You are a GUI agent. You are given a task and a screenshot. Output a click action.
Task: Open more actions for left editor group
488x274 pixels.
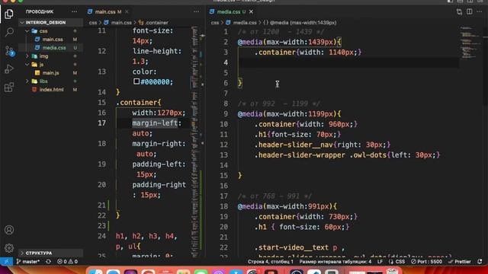[x=196, y=11]
